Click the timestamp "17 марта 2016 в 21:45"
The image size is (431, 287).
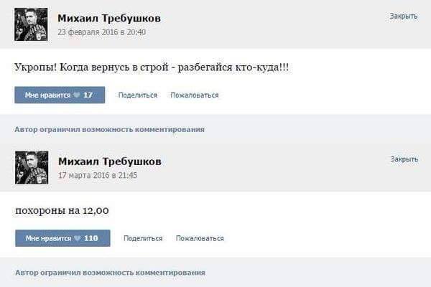click(x=97, y=175)
